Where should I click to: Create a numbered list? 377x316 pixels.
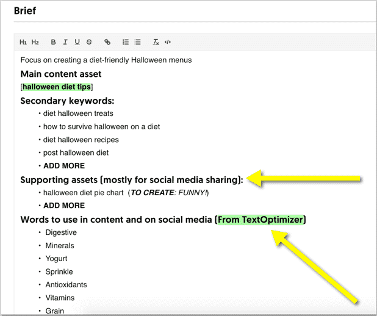pyautogui.click(x=126, y=42)
